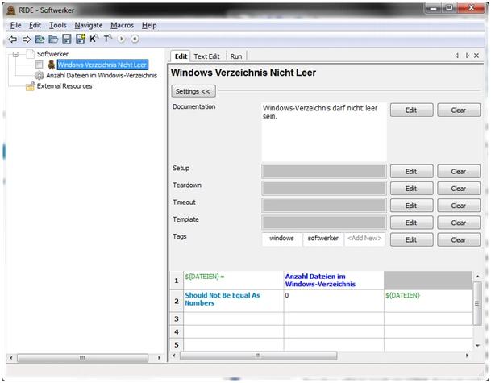Open keyword search with the K icon

click(94, 38)
